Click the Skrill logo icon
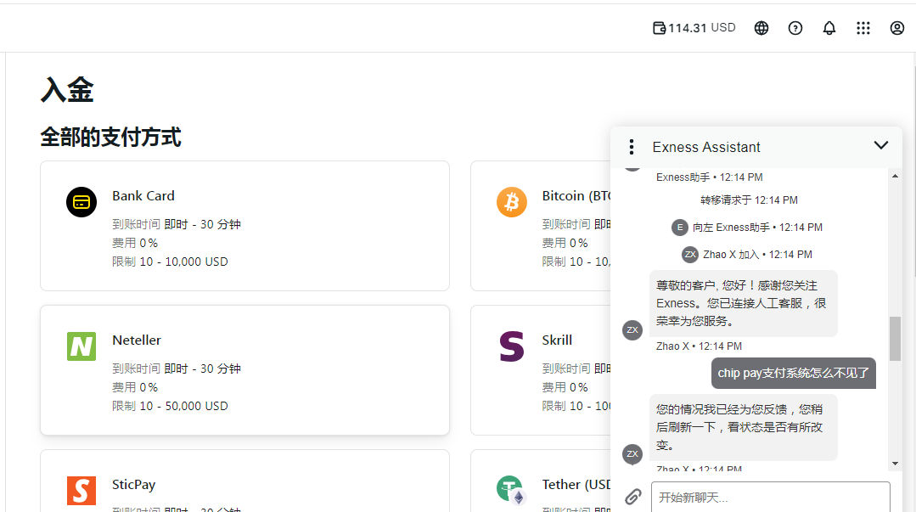The width and height of the screenshot is (916, 512). pos(512,346)
